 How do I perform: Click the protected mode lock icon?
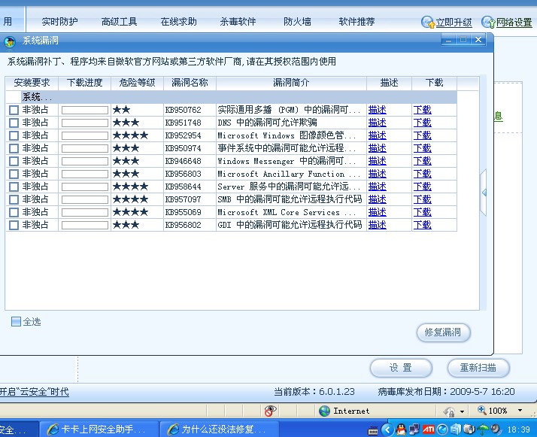pos(449,411)
